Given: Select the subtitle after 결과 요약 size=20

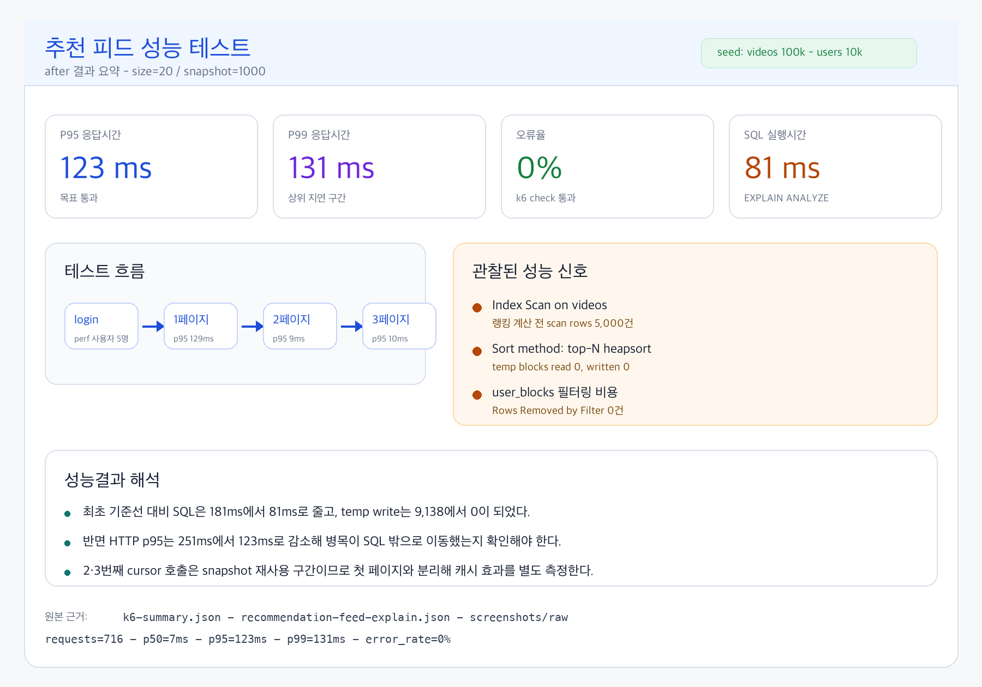Looking at the screenshot, I should coord(155,71).
